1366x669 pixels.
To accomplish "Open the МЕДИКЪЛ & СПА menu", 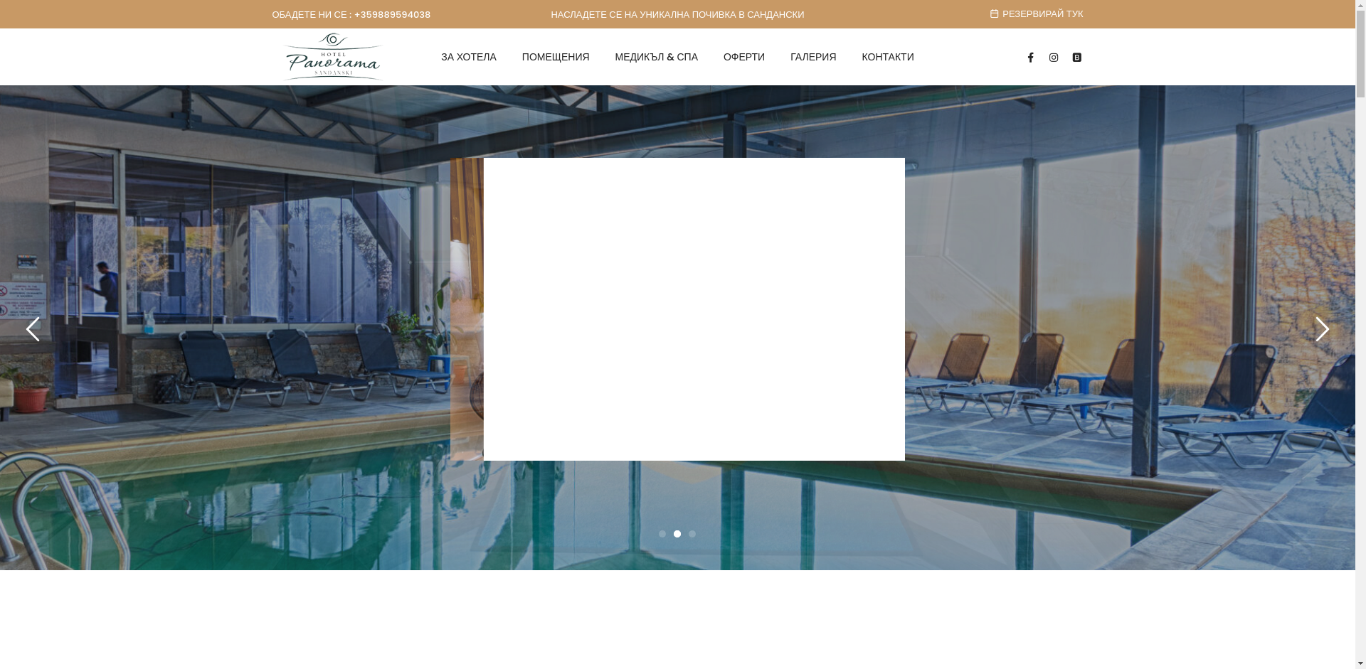I will pos(656,57).
